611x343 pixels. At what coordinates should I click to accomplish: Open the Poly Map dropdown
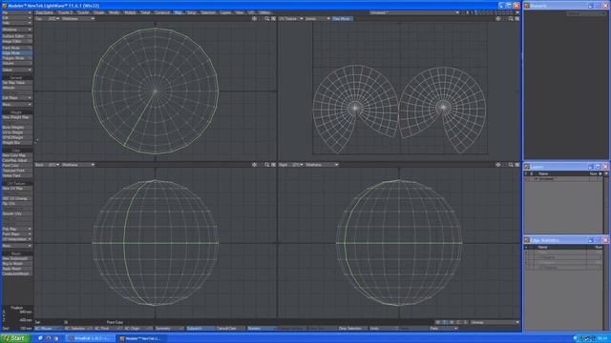[x=17, y=229]
